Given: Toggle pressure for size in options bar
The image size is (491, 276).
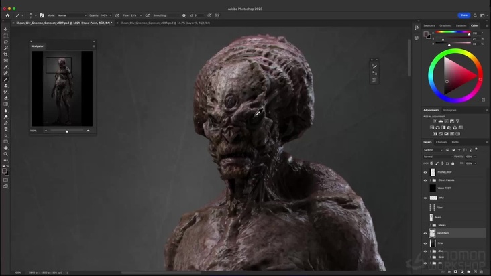Looking at the screenshot, I should coord(209,15).
